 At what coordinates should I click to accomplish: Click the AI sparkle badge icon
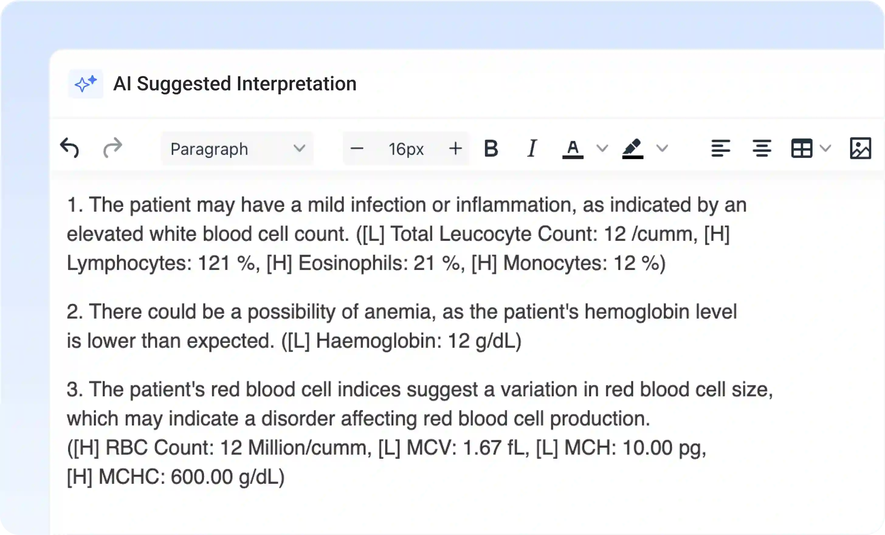85,84
